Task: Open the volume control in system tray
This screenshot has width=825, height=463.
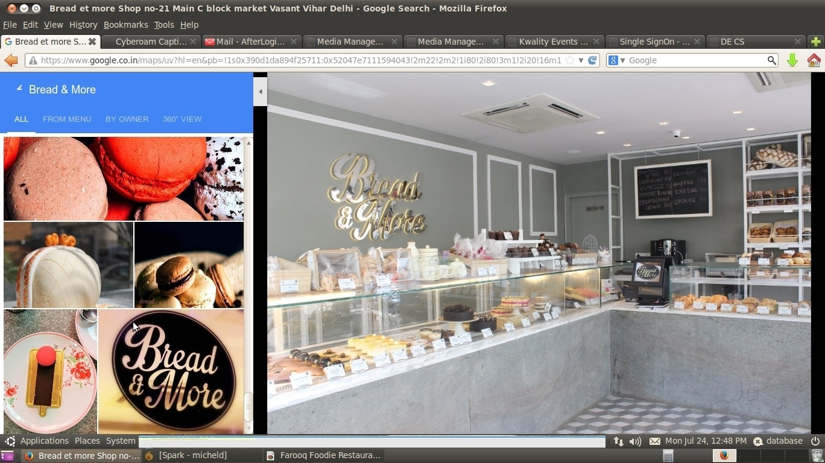Action: (x=635, y=441)
